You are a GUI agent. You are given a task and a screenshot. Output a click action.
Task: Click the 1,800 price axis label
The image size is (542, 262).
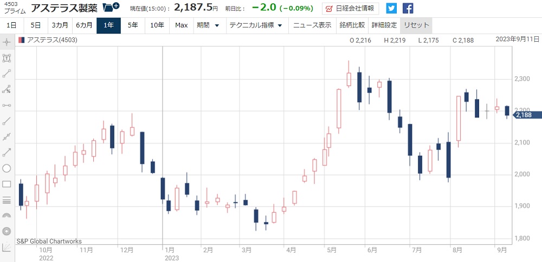pyautogui.click(x=522, y=238)
